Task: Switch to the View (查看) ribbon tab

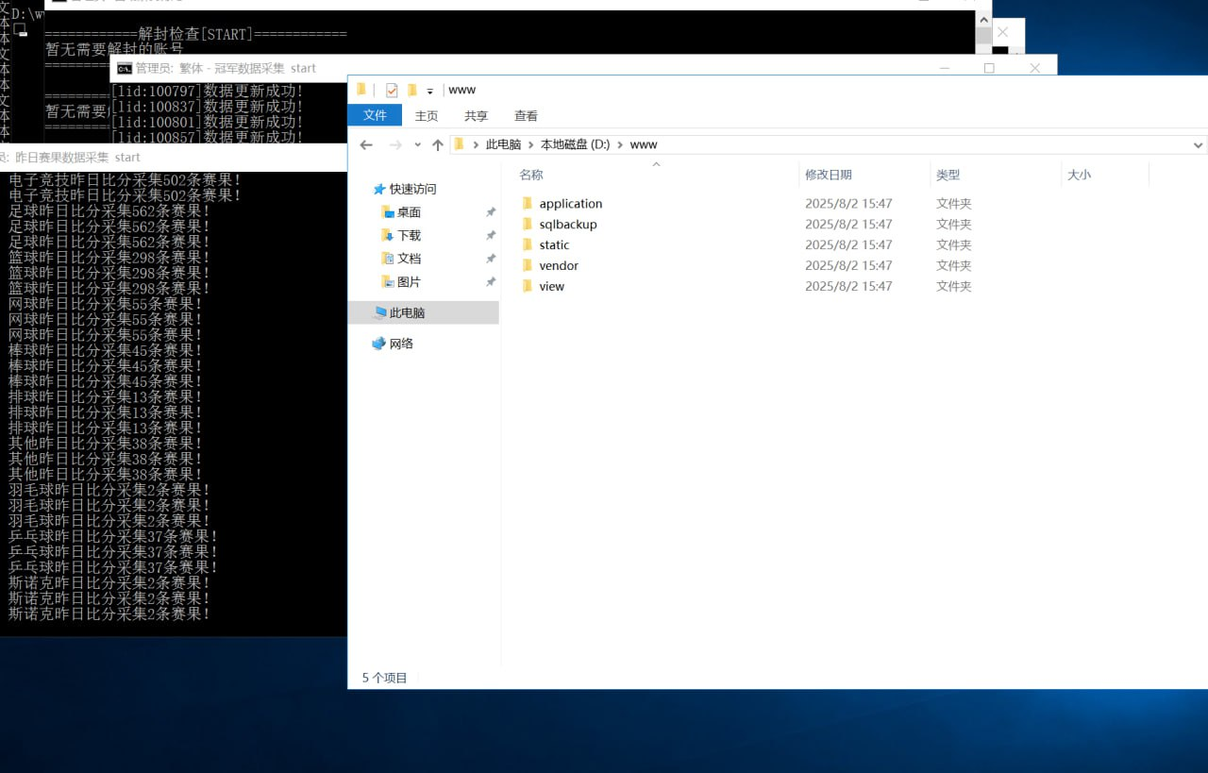Action: pyautogui.click(x=526, y=115)
